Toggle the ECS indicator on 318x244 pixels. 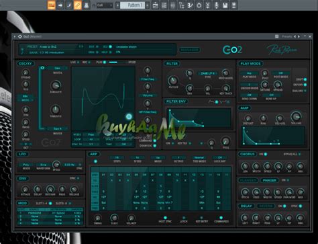[110, 46]
